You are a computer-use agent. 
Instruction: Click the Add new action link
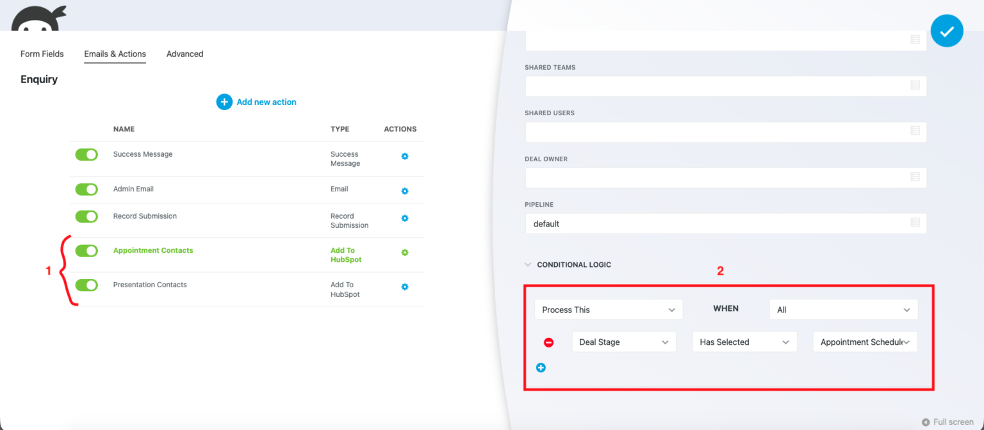click(266, 102)
